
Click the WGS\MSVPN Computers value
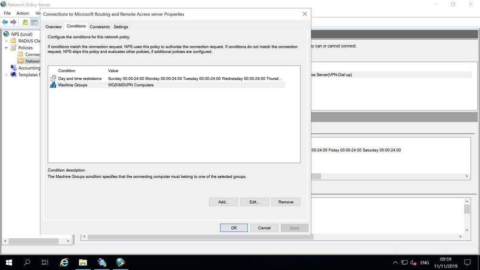click(x=131, y=85)
